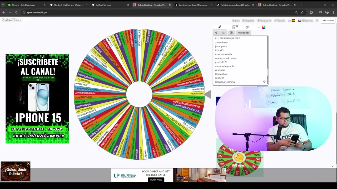Viewport: 337px width, 189px height.
Task: Click the alumnodequantico entry line
Action: click(226, 66)
